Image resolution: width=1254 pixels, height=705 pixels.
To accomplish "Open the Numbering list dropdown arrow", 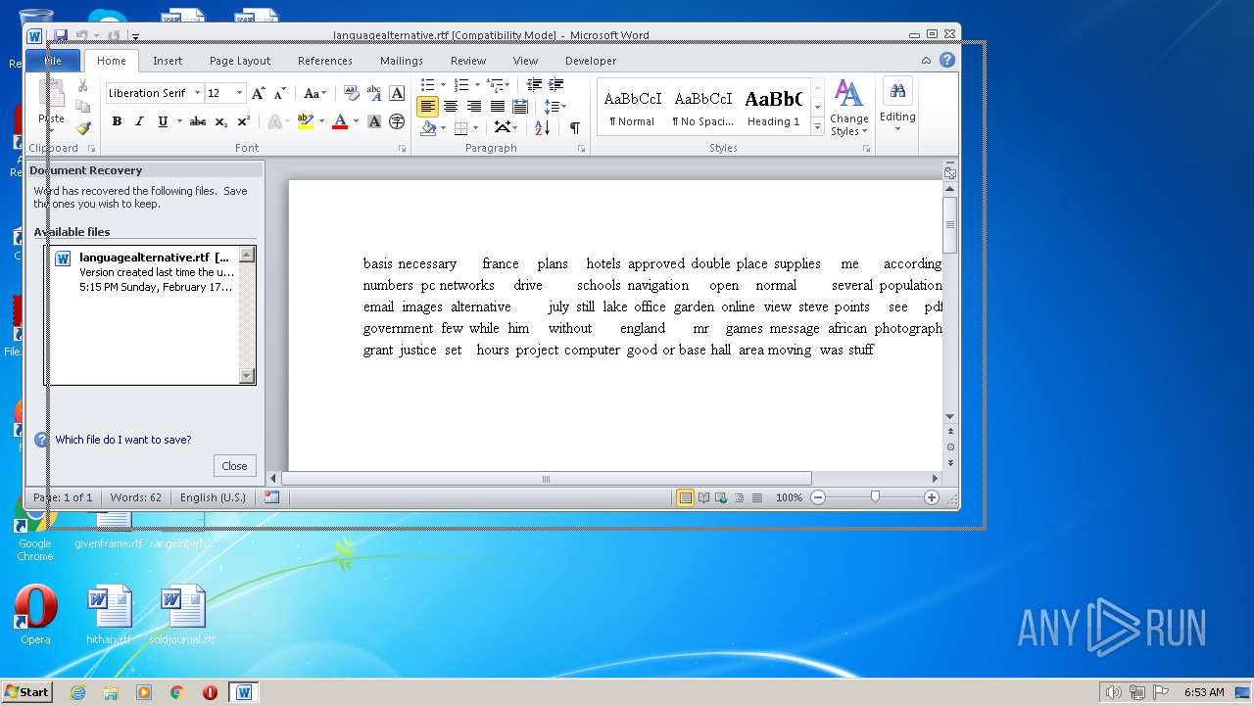I will point(476,85).
